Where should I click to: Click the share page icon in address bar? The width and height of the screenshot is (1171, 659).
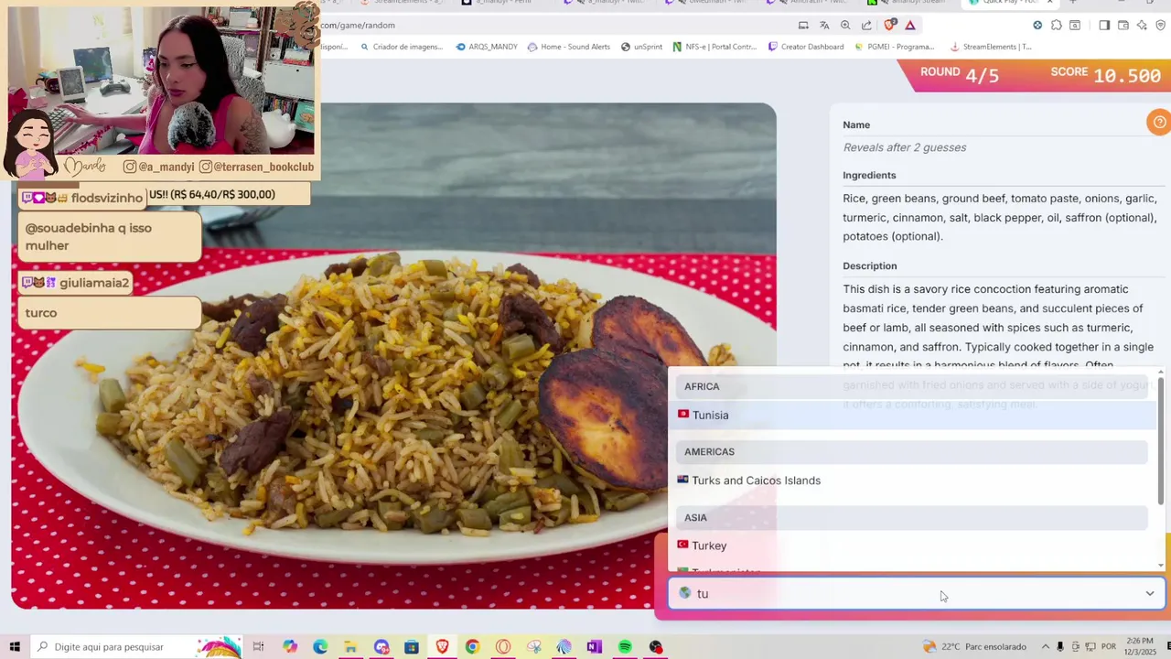coord(866,26)
